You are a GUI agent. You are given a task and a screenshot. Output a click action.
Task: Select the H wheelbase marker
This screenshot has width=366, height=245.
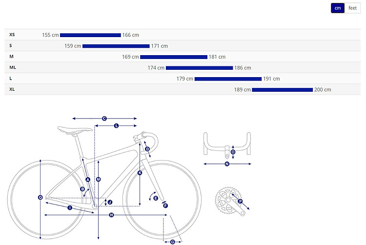(111, 215)
